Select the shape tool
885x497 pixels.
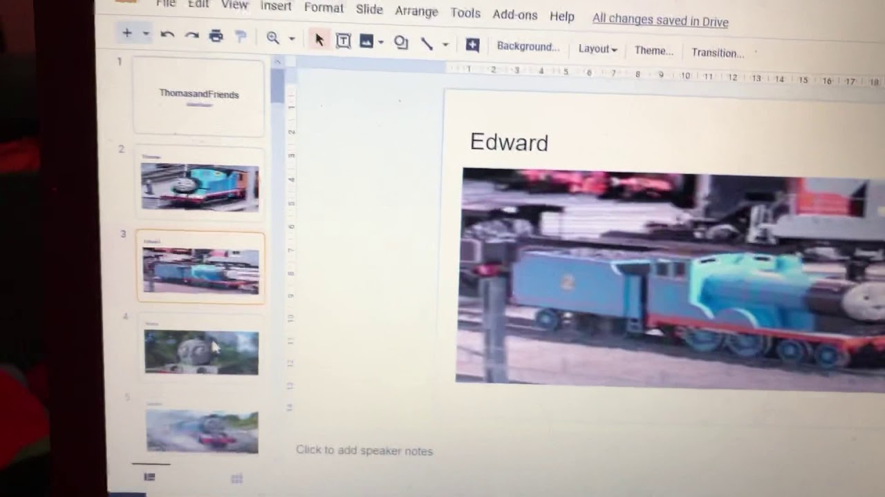pyautogui.click(x=401, y=43)
